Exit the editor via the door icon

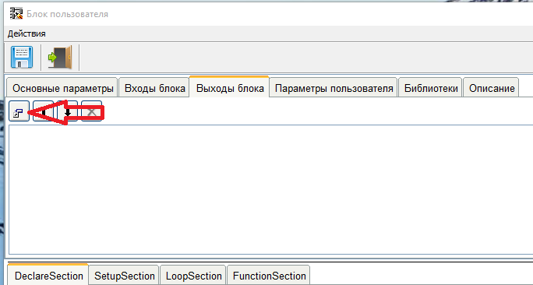click(60, 57)
